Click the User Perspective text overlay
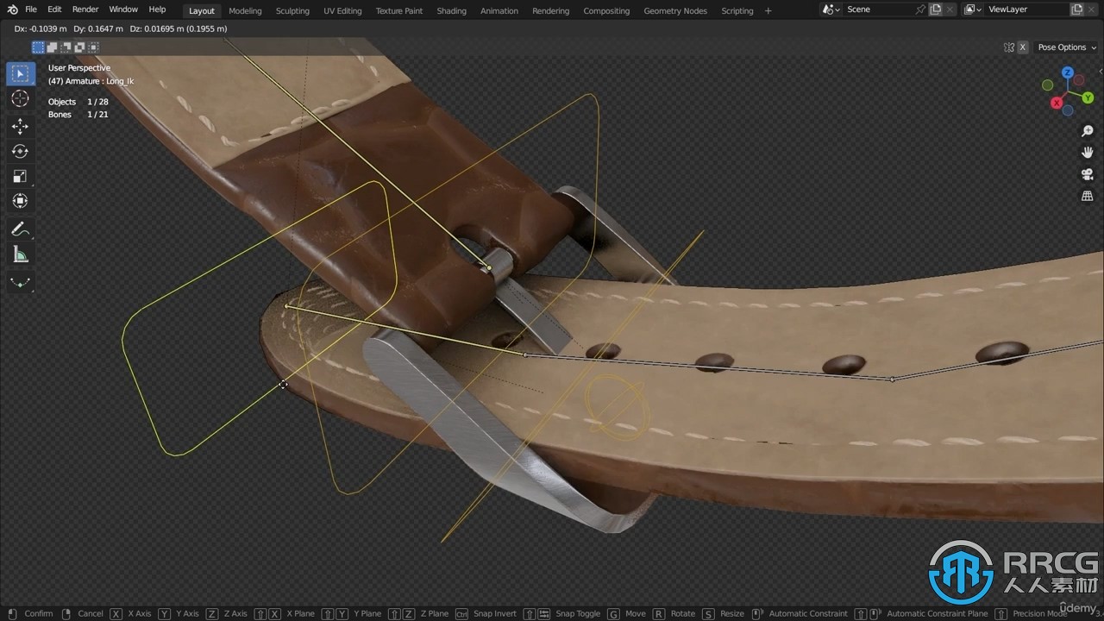Viewport: 1104px width, 621px height. tap(79, 67)
